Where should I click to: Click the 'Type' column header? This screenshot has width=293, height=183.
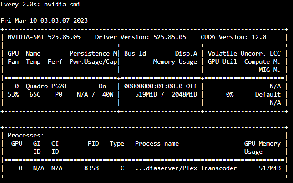click(x=117, y=144)
